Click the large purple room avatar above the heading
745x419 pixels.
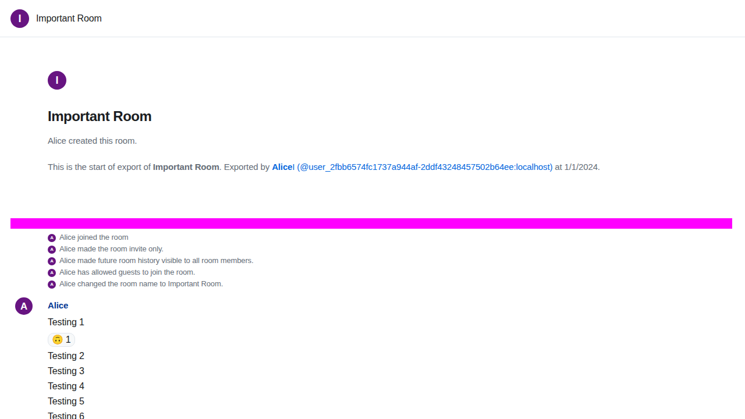(x=57, y=80)
